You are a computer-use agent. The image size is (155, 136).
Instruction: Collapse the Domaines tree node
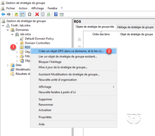coord(8,30)
